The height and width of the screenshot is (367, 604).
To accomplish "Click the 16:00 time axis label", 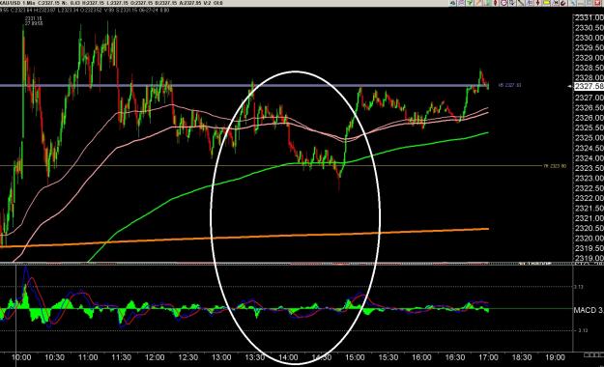I will tap(421, 357).
